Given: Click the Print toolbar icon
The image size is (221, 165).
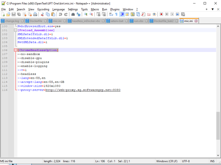Looking at the screenshot, I should coord(35,14).
